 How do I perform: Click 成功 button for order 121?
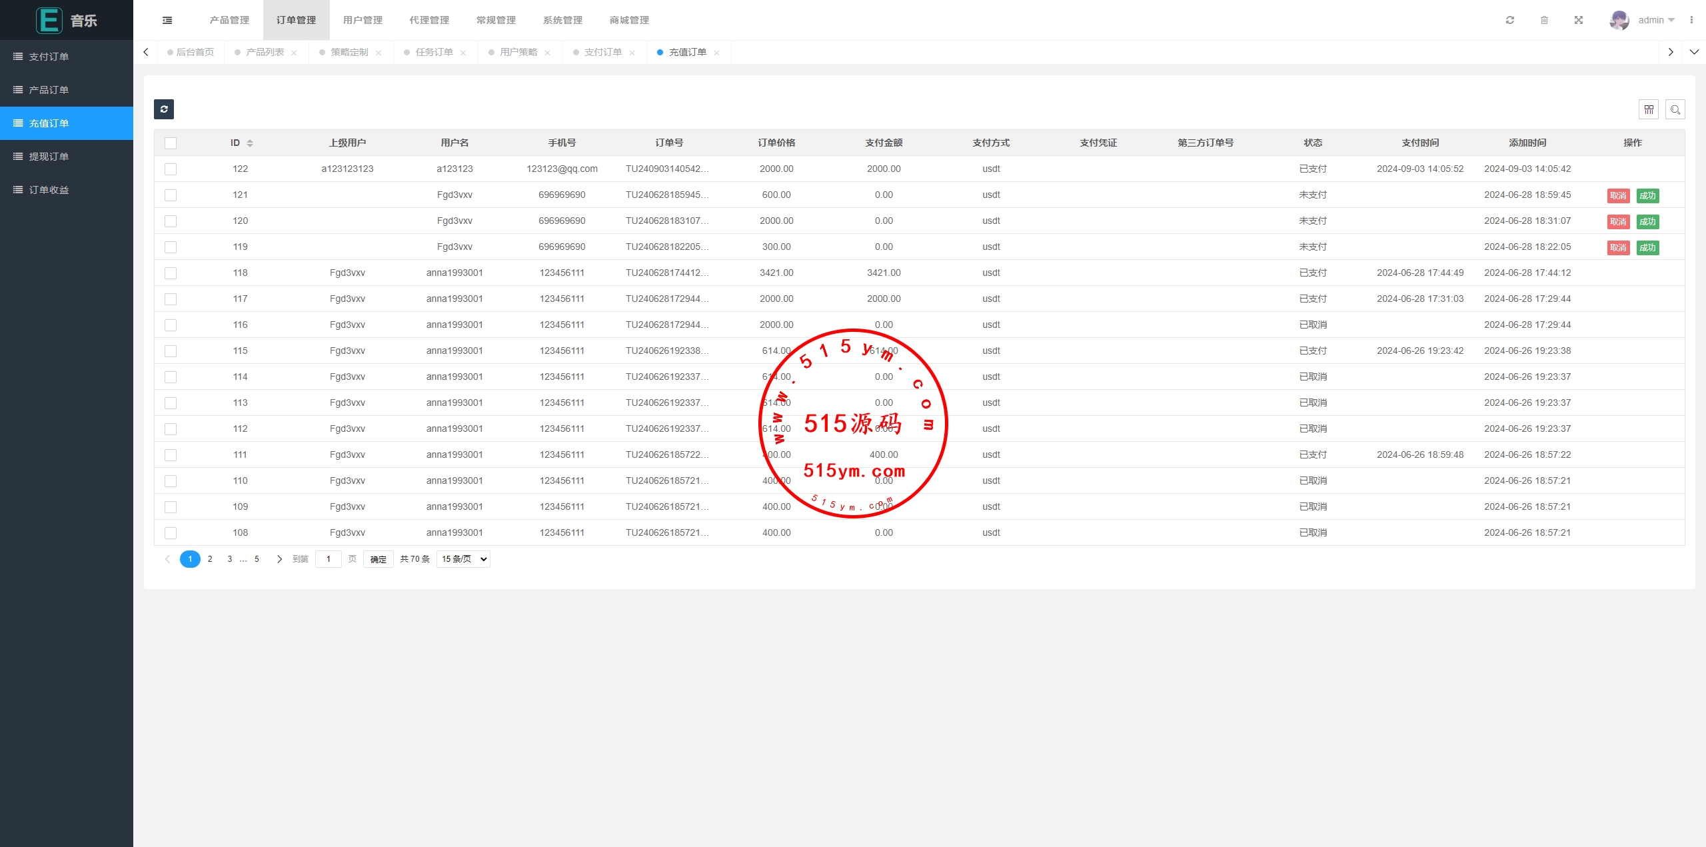[1647, 195]
